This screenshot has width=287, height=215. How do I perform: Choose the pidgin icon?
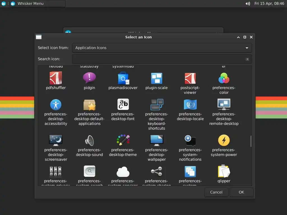[x=89, y=78]
